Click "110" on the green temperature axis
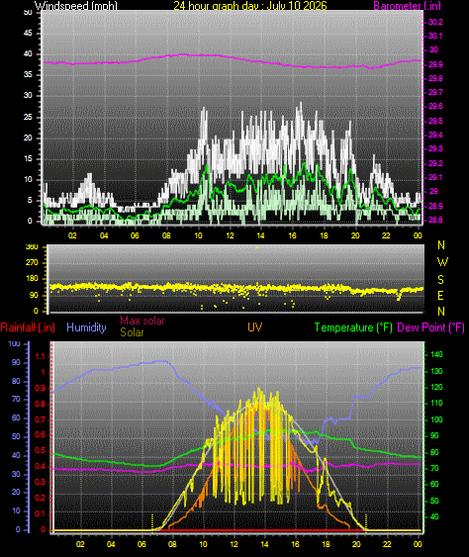 [436, 403]
